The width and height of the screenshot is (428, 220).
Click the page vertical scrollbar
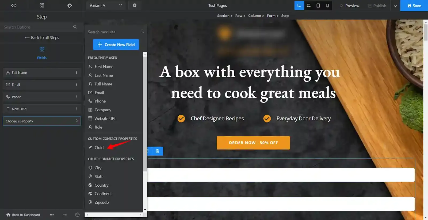(x=426, y=32)
